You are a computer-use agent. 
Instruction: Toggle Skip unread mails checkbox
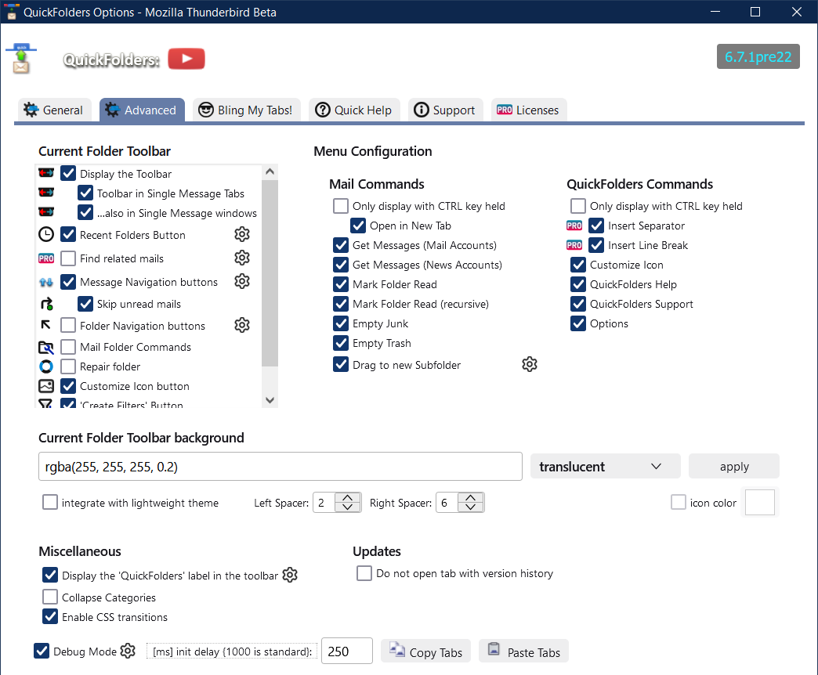click(x=85, y=304)
